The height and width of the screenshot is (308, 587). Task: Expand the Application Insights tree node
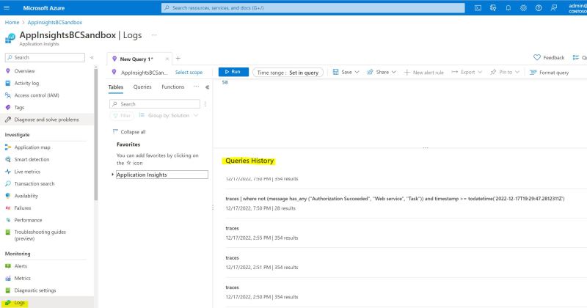[113, 175]
